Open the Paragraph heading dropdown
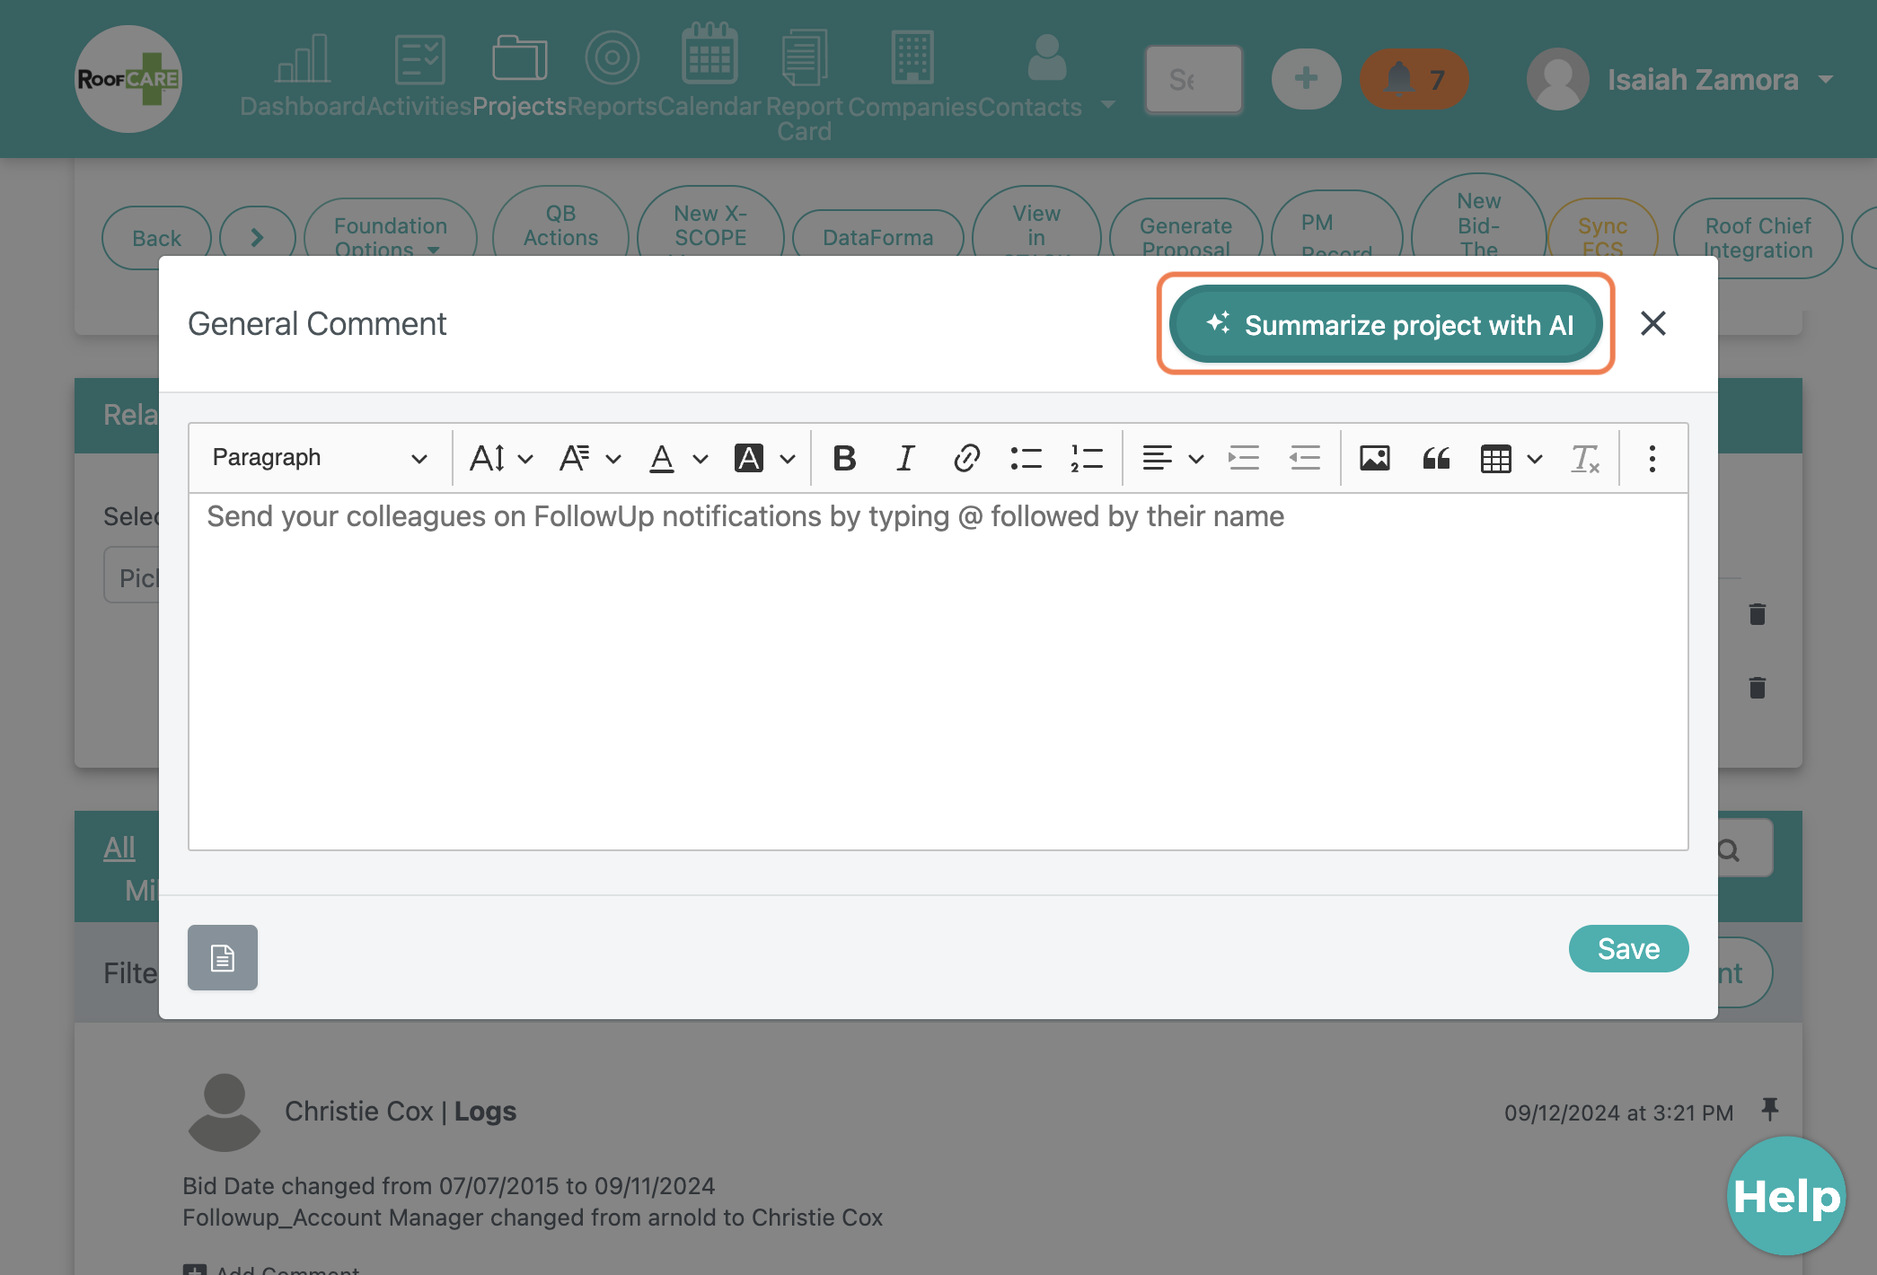 point(320,458)
